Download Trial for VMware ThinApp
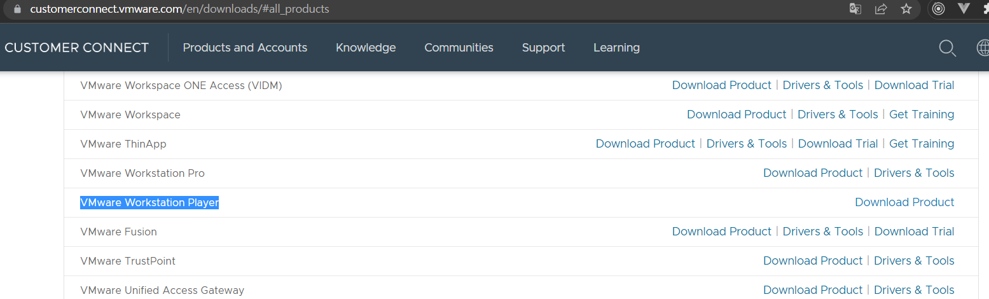Screen dimensions: 989x299 (x=838, y=144)
